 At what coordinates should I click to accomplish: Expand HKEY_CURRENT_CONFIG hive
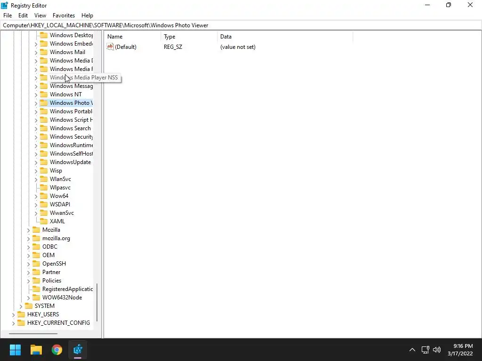(13, 323)
